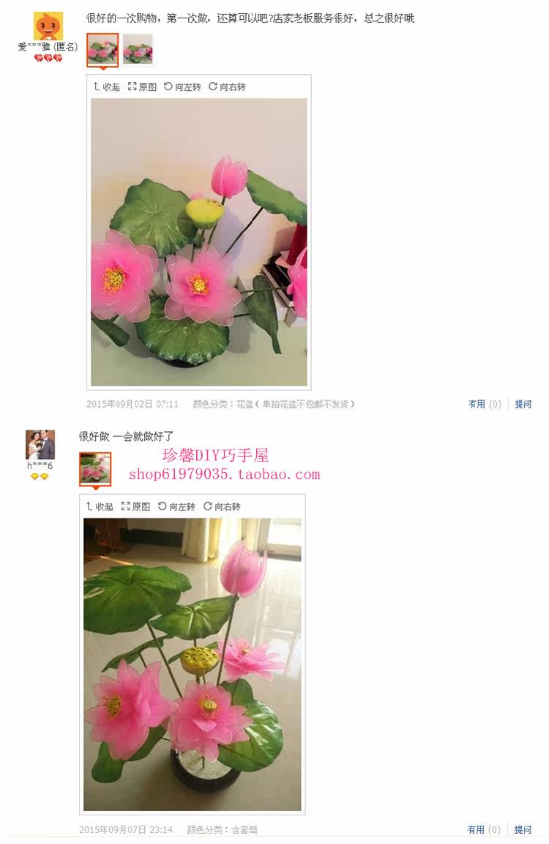Ask a question on first review
This screenshot has height=844, width=549.
[x=523, y=404]
